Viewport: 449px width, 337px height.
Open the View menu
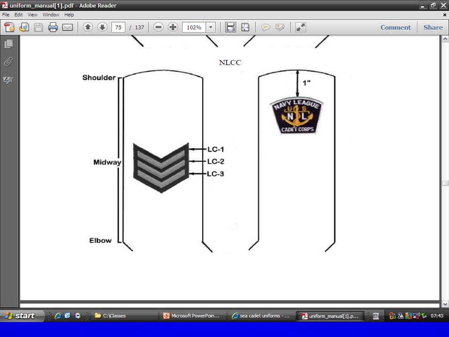[32, 15]
